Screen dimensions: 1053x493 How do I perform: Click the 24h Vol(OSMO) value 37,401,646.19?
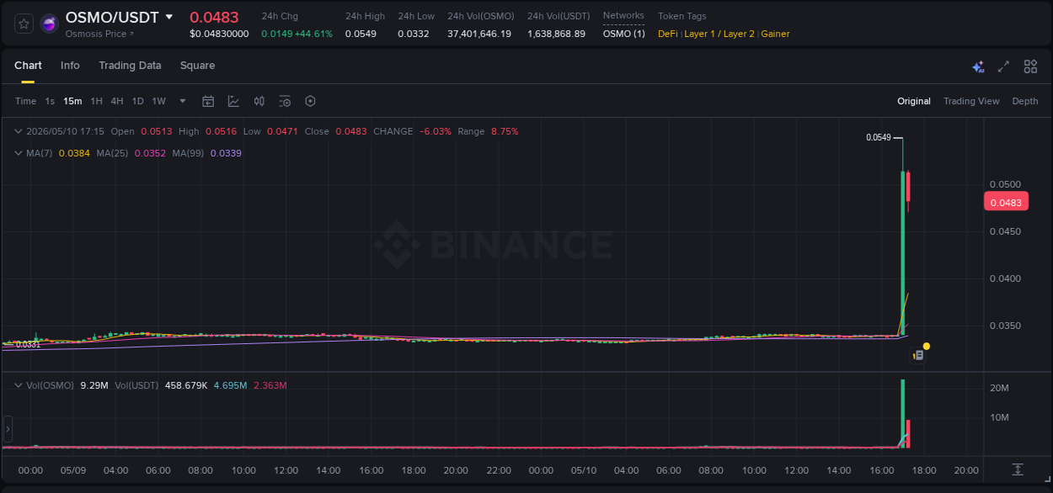[x=479, y=34]
